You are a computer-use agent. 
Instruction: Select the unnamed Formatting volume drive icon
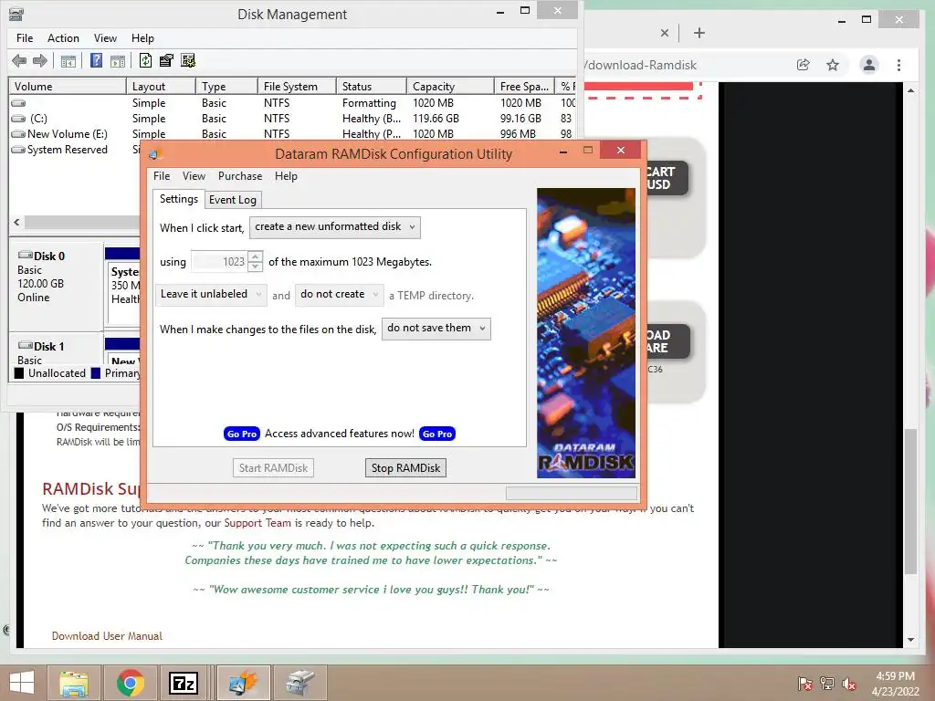tap(18, 103)
